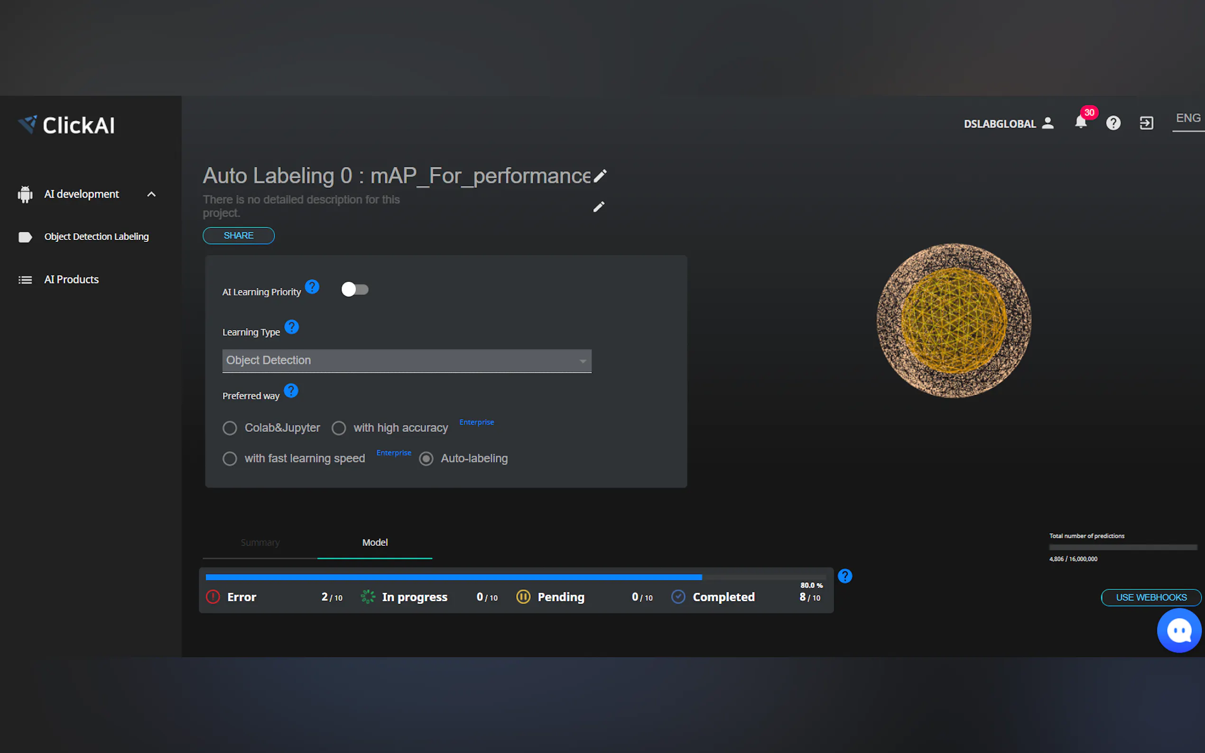This screenshot has width=1205, height=753.
Task: Click the SHARE button
Action: [x=238, y=236]
